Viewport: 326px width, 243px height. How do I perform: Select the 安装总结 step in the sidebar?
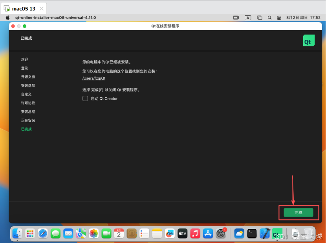click(x=28, y=112)
